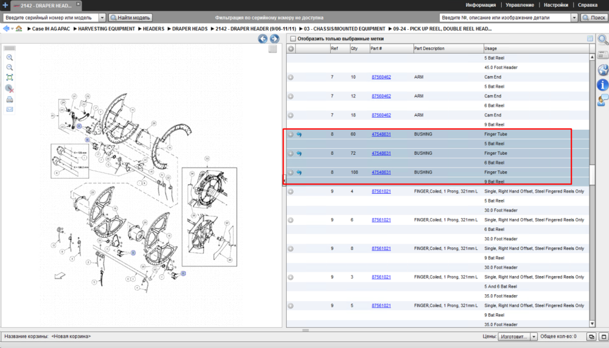Open the right sidebar search magnifier

click(602, 40)
